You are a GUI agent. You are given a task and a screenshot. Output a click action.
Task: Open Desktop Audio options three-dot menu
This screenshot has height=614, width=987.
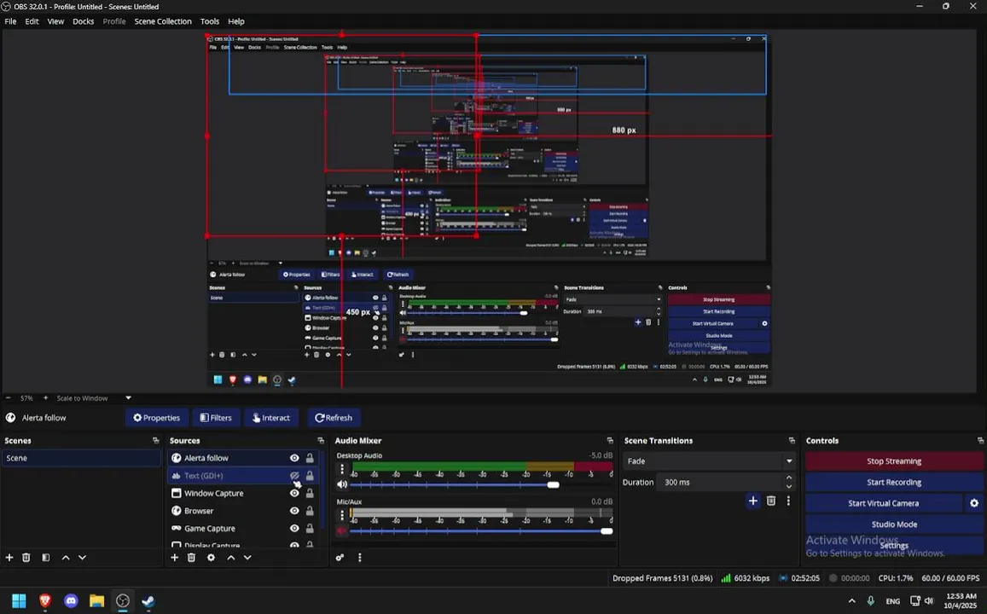[342, 469]
